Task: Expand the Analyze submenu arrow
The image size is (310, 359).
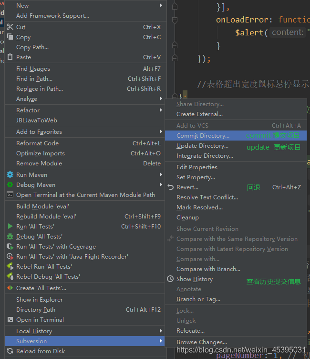Action: pos(161,98)
